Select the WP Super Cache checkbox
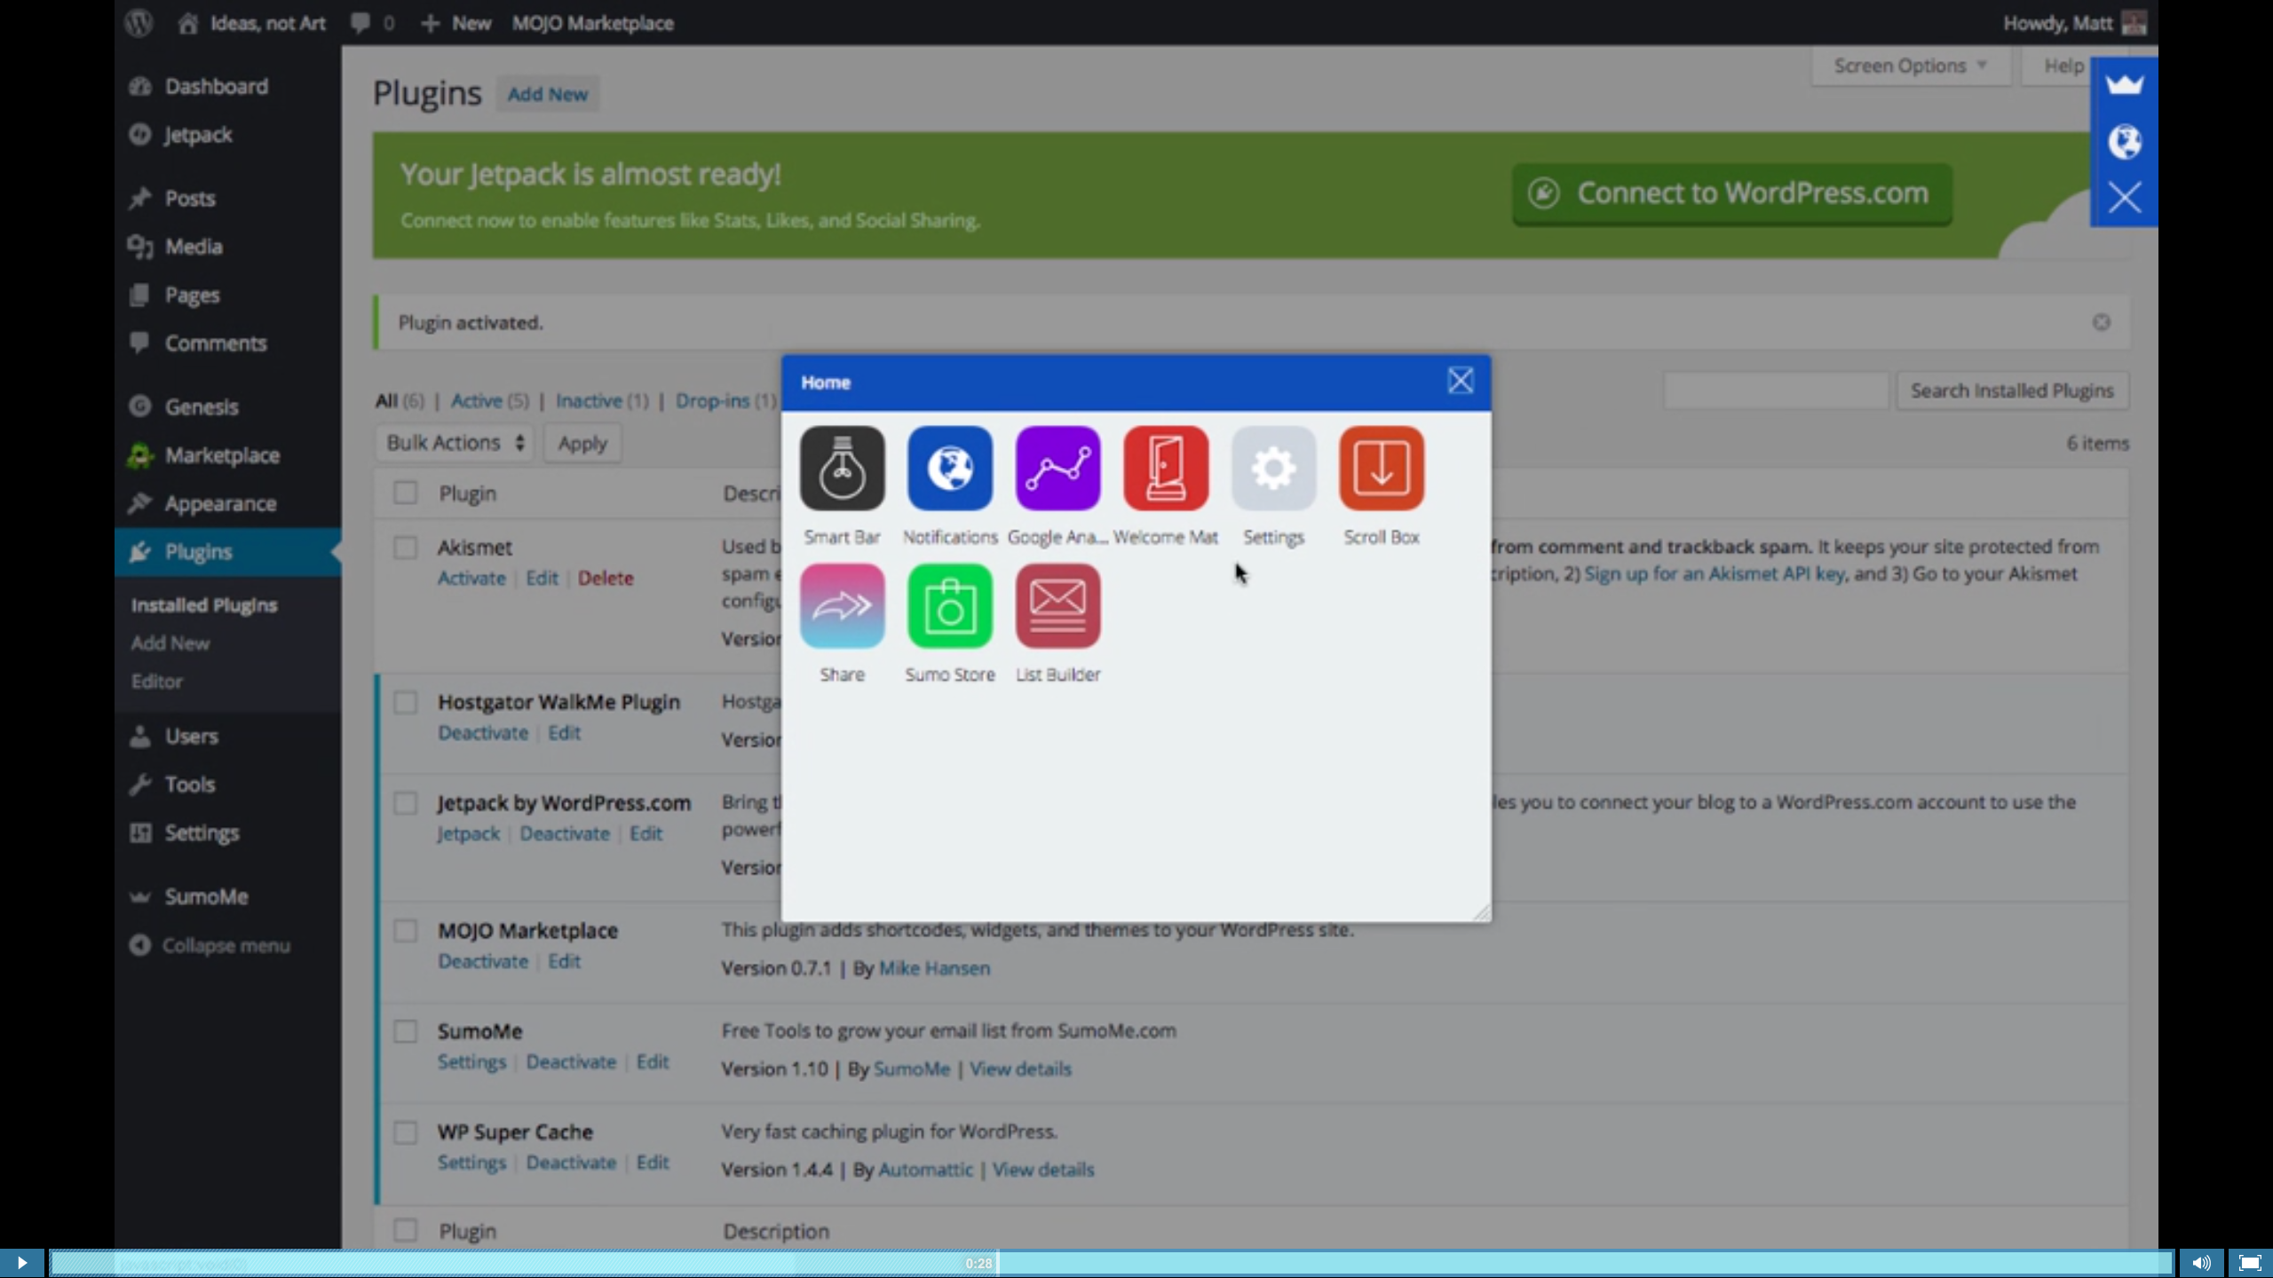2273x1278 pixels. [405, 1132]
